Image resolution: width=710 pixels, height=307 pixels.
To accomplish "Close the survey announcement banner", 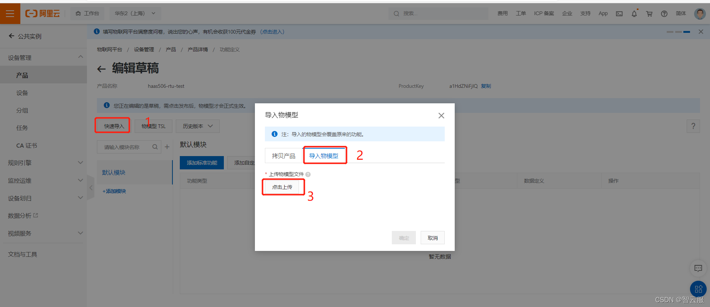I will (x=701, y=32).
